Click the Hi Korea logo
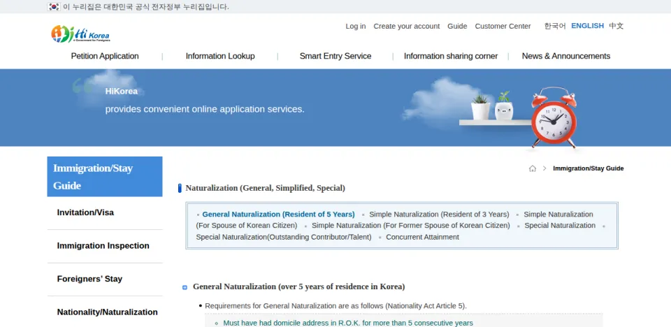The width and height of the screenshot is (671, 327). coord(80,34)
